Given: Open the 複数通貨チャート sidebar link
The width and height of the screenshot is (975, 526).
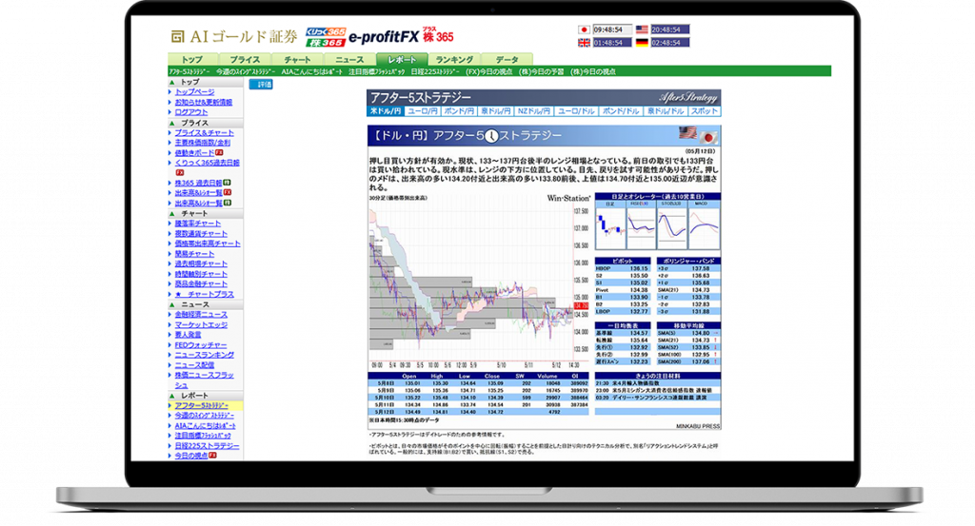Looking at the screenshot, I should (201, 234).
